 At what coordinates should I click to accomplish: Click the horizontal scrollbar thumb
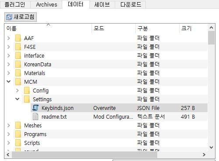tap(85, 154)
